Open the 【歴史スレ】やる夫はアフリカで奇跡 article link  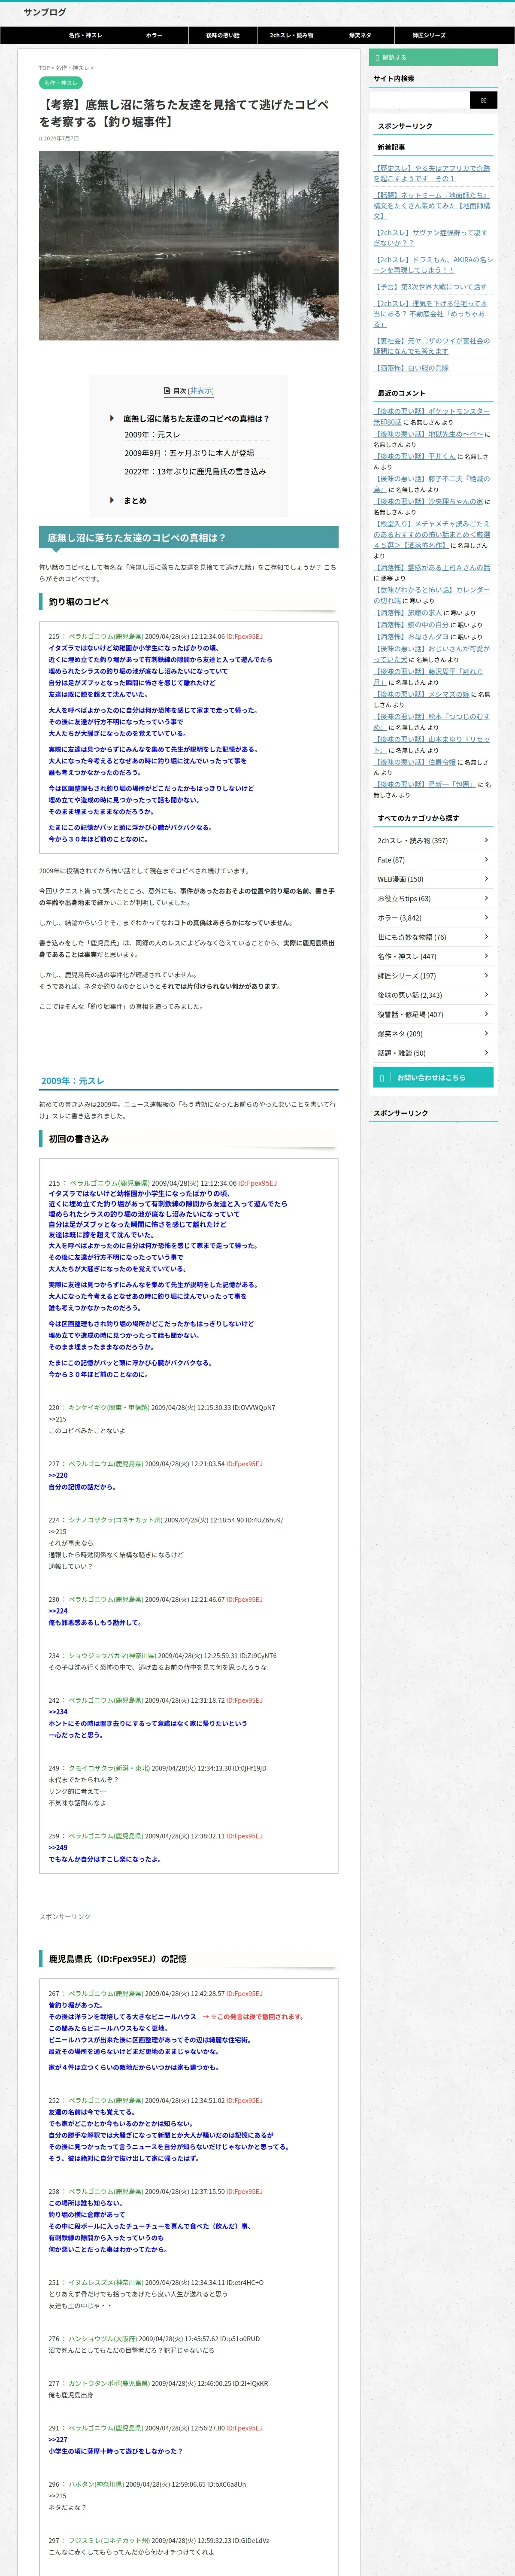coord(432,174)
